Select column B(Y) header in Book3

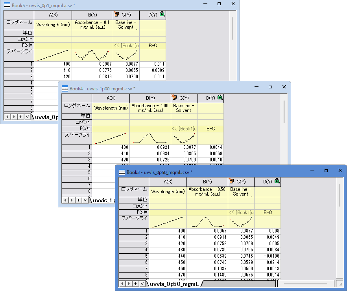point(207,182)
